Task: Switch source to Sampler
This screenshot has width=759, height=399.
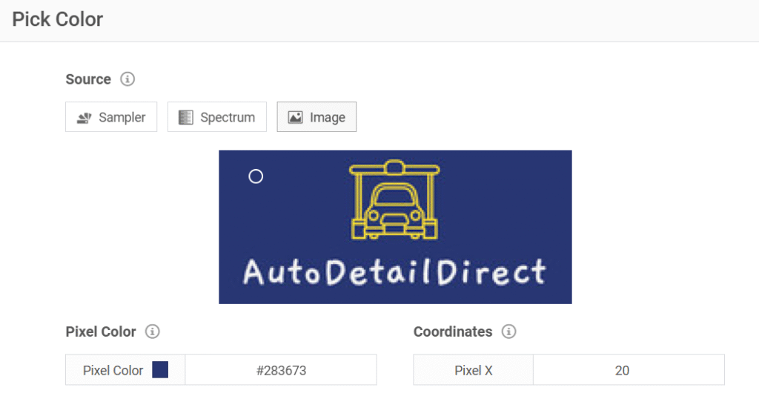Action: [111, 117]
